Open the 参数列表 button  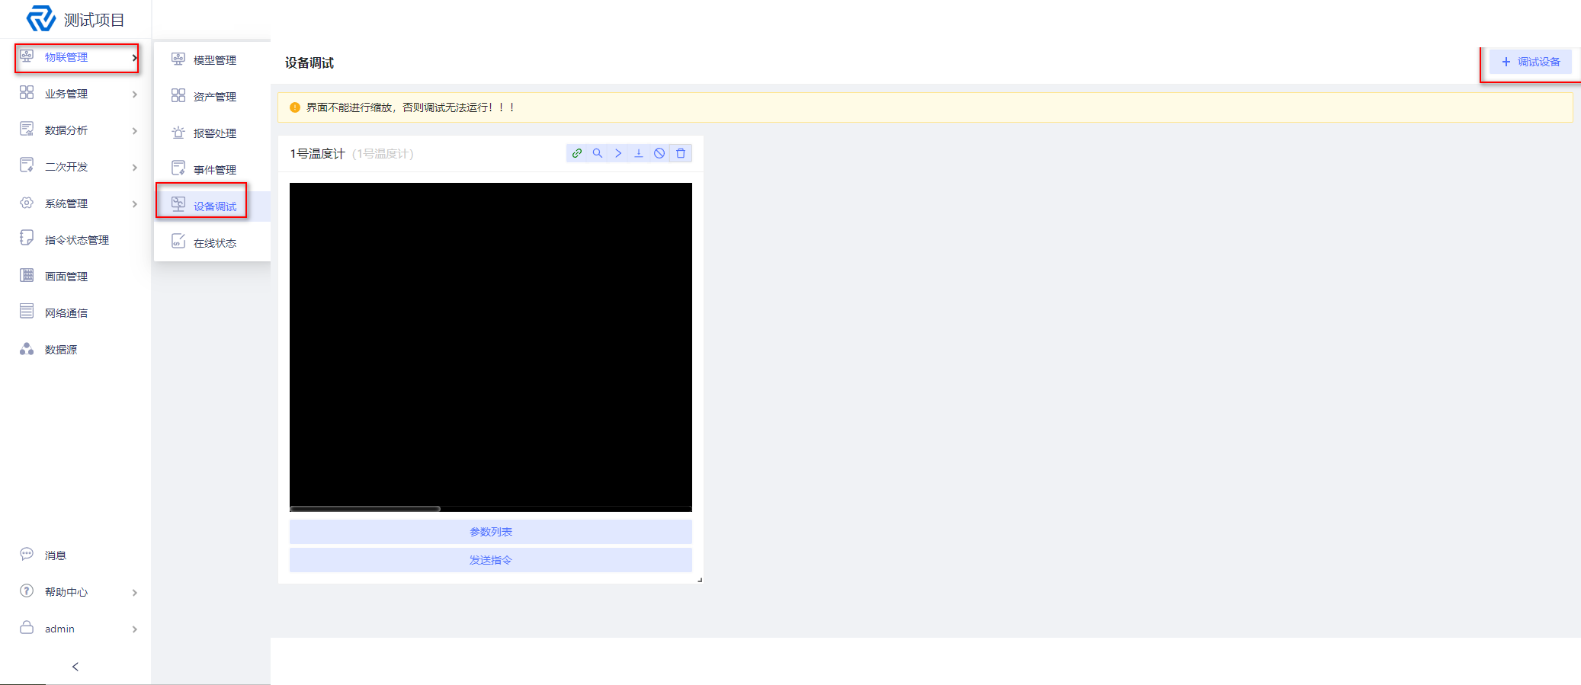(x=491, y=532)
